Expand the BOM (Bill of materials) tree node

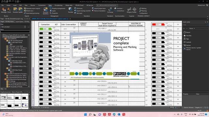[x=4, y=74]
